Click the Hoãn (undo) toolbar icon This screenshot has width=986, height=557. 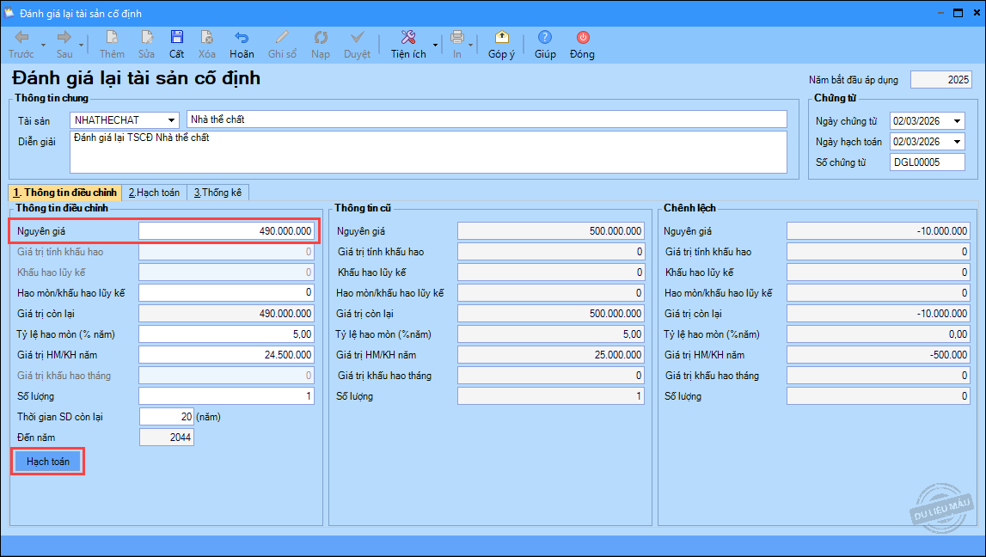click(242, 38)
